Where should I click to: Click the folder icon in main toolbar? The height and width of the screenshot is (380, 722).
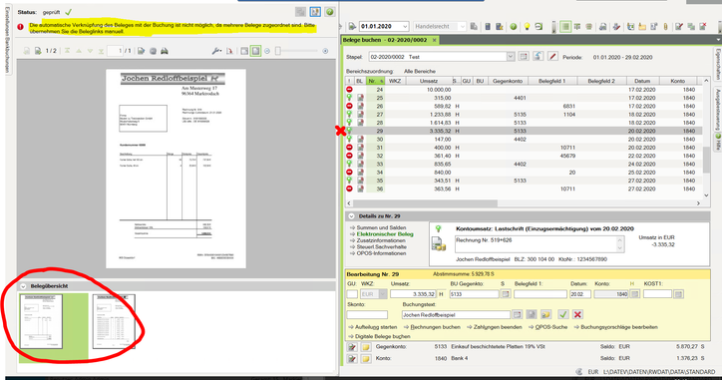pyautogui.click(x=642, y=27)
